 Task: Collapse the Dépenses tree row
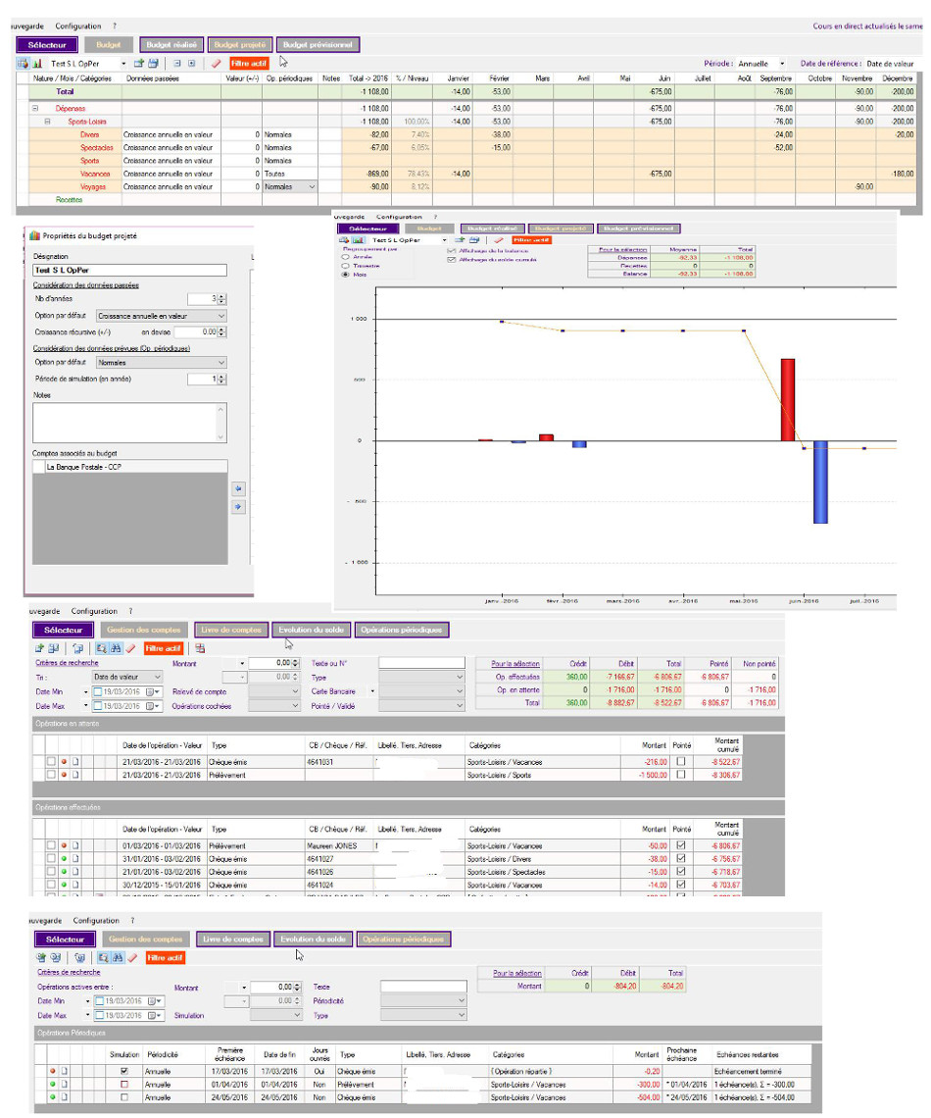pos(35,108)
